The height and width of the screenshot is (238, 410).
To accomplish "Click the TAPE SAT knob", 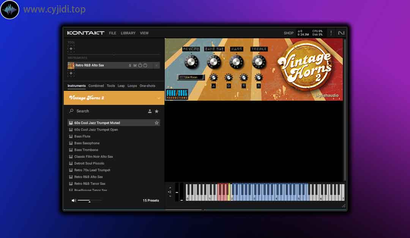I will pos(214,62).
